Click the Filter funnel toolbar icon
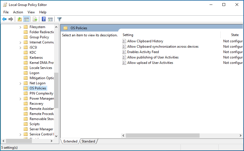This screenshot has width=244, height=151. [x=59, y=19]
